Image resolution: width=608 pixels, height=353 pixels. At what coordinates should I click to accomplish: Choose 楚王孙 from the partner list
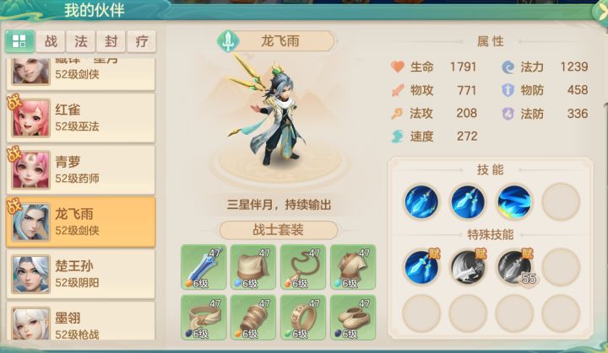[81, 274]
